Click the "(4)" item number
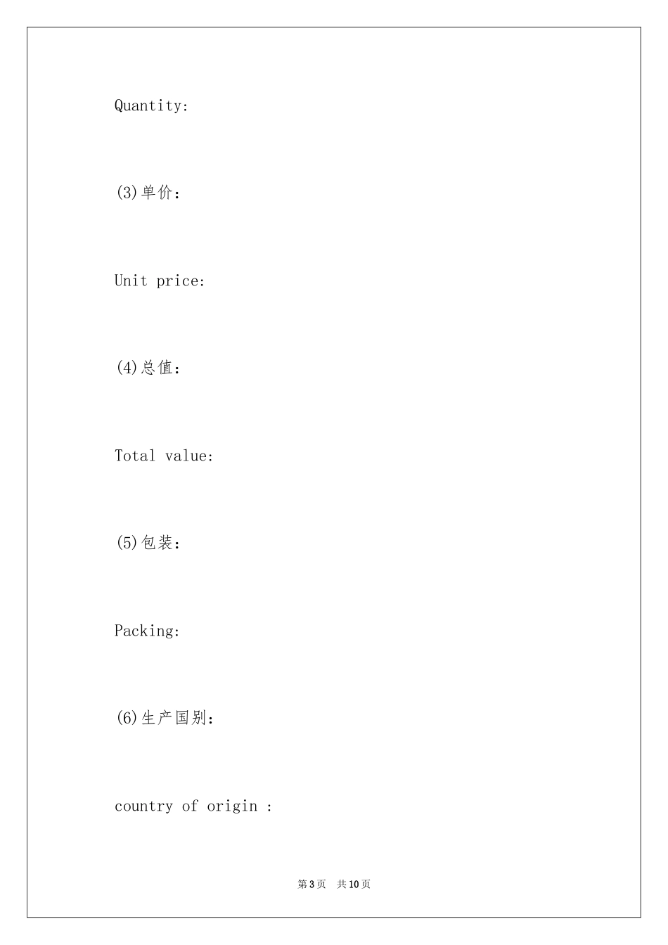 tap(127, 368)
